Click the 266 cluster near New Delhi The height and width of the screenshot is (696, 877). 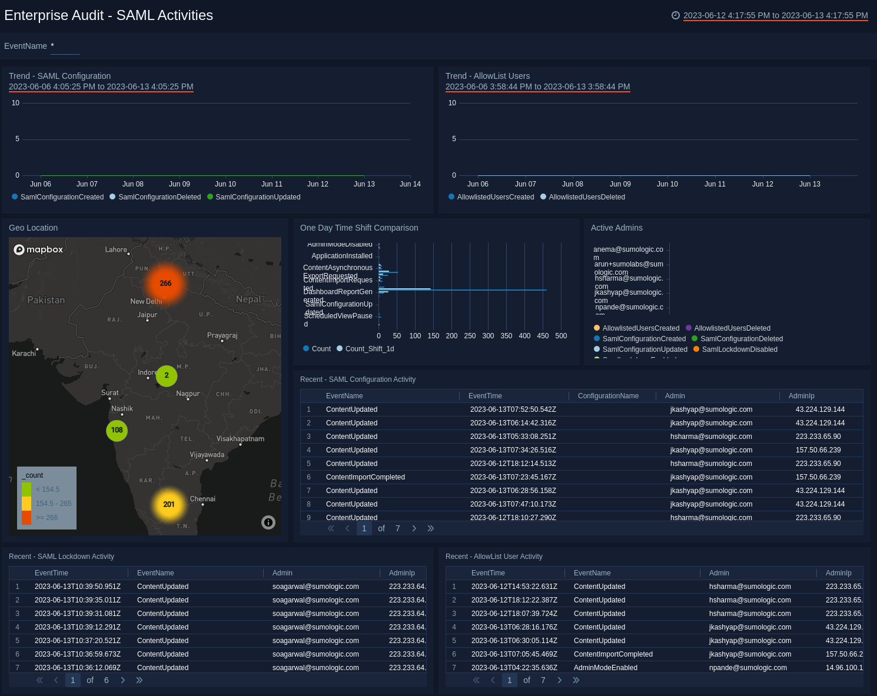pos(165,284)
